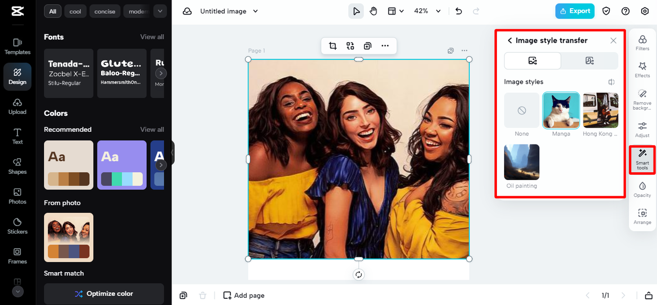Open the Stickers sidebar panel
657x305 pixels.
[17, 226]
